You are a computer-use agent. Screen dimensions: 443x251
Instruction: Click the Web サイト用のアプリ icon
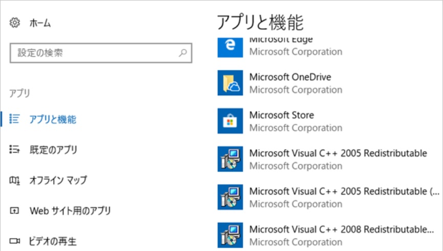tap(14, 211)
